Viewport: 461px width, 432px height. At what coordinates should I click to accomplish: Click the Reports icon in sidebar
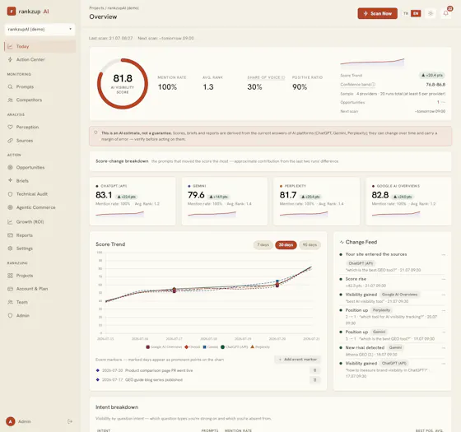[x=10, y=235]
